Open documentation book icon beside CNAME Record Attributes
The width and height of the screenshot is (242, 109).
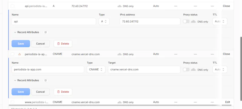(x=46, y=80)
